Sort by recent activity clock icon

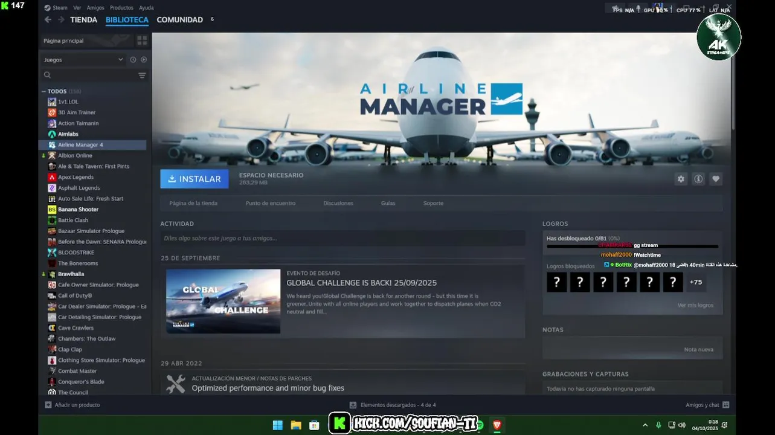point(133,60)
